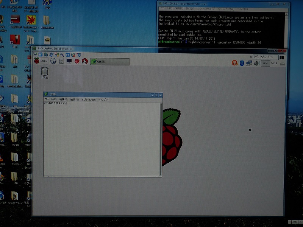Click the leaf icon in editor title bar
The height and width of the screenshot is (227, 303).
(46, 94)
